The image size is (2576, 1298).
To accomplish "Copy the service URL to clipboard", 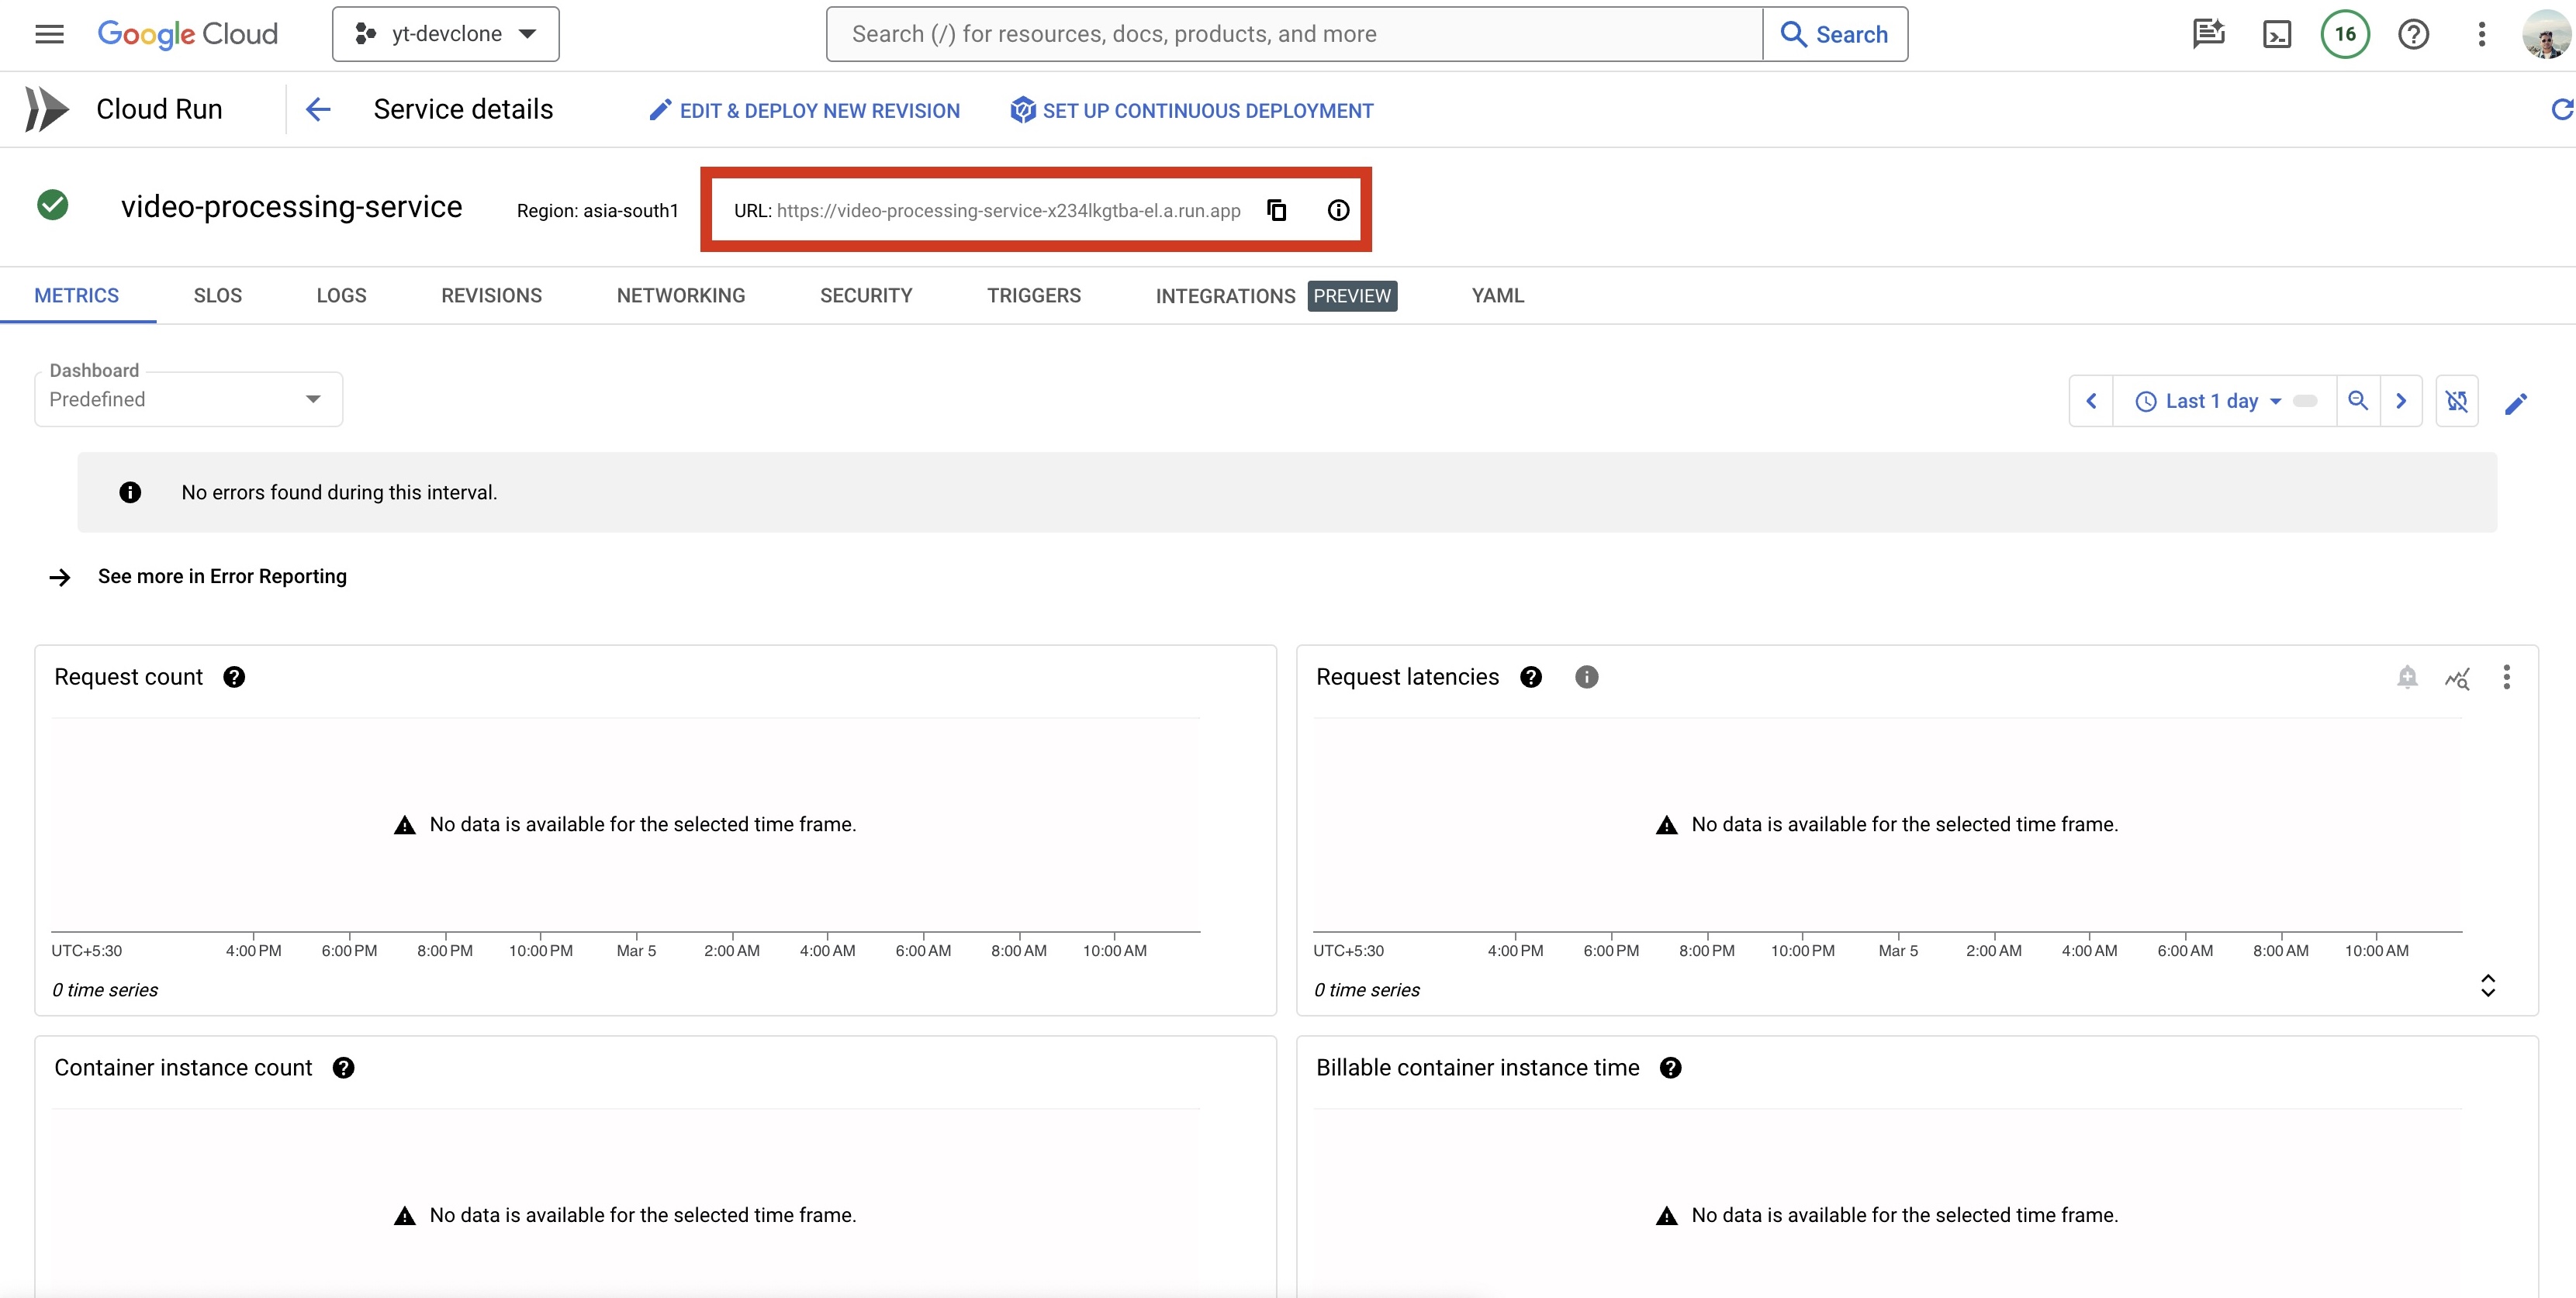I will click(1276, 210).
